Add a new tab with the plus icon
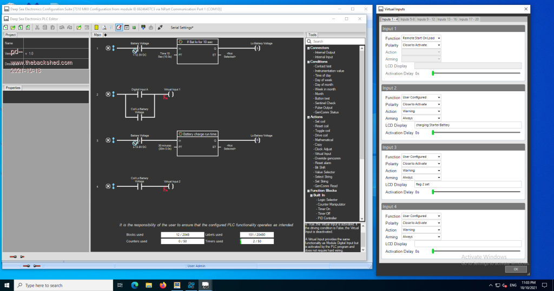Screen dimensions: 554x291 [105, 35]
